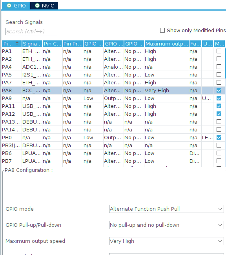The width and height of the screenshot is (226, 255).
Task: Open the GPIO mode dropdown
Action: 166,209
